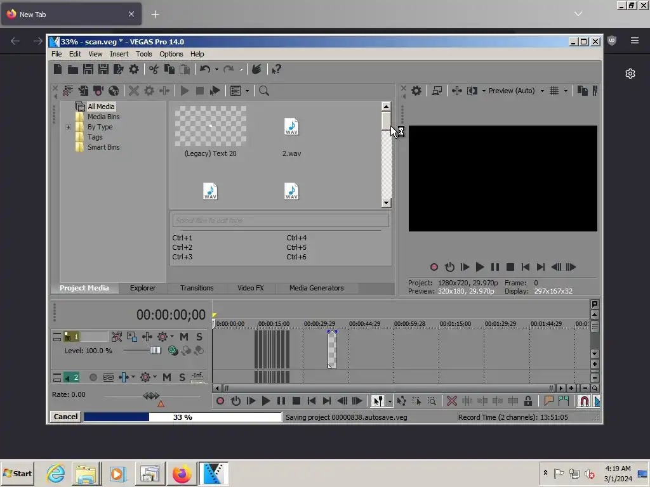650x487 pixels.
Task: Open the Normal Edit Tool dropdown arrow
Action: pos(390,401)
